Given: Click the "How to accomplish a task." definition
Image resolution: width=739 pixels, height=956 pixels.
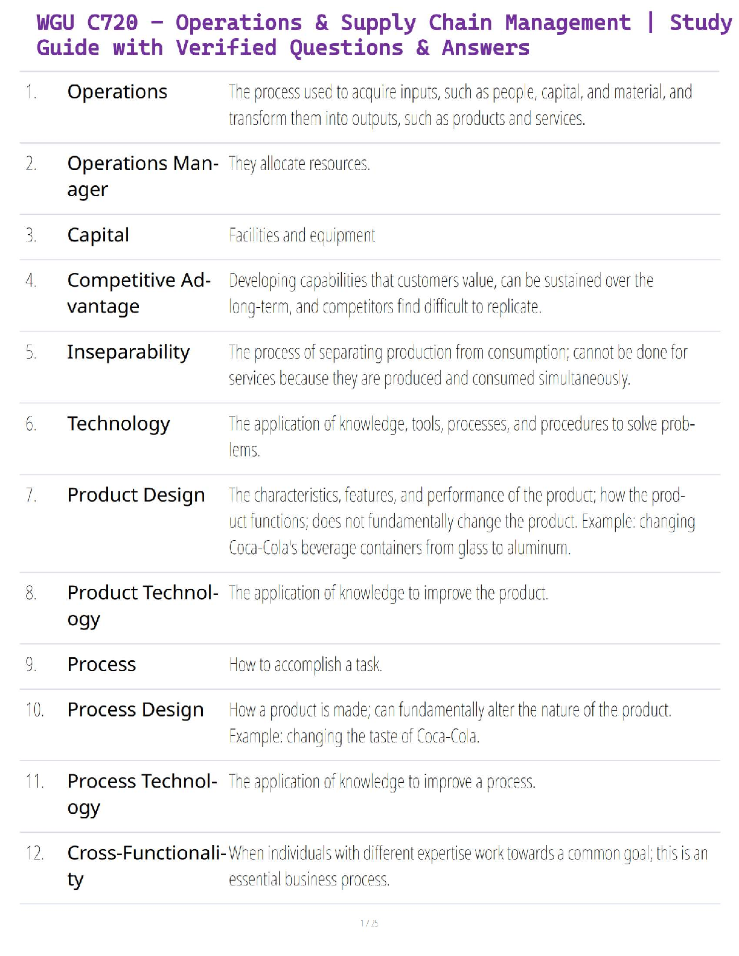Looking at the screenshot, I should tap(305, 664).
